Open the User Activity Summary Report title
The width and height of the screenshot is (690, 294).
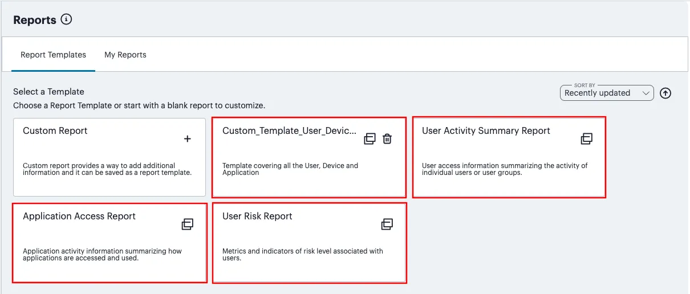point(486,130)
